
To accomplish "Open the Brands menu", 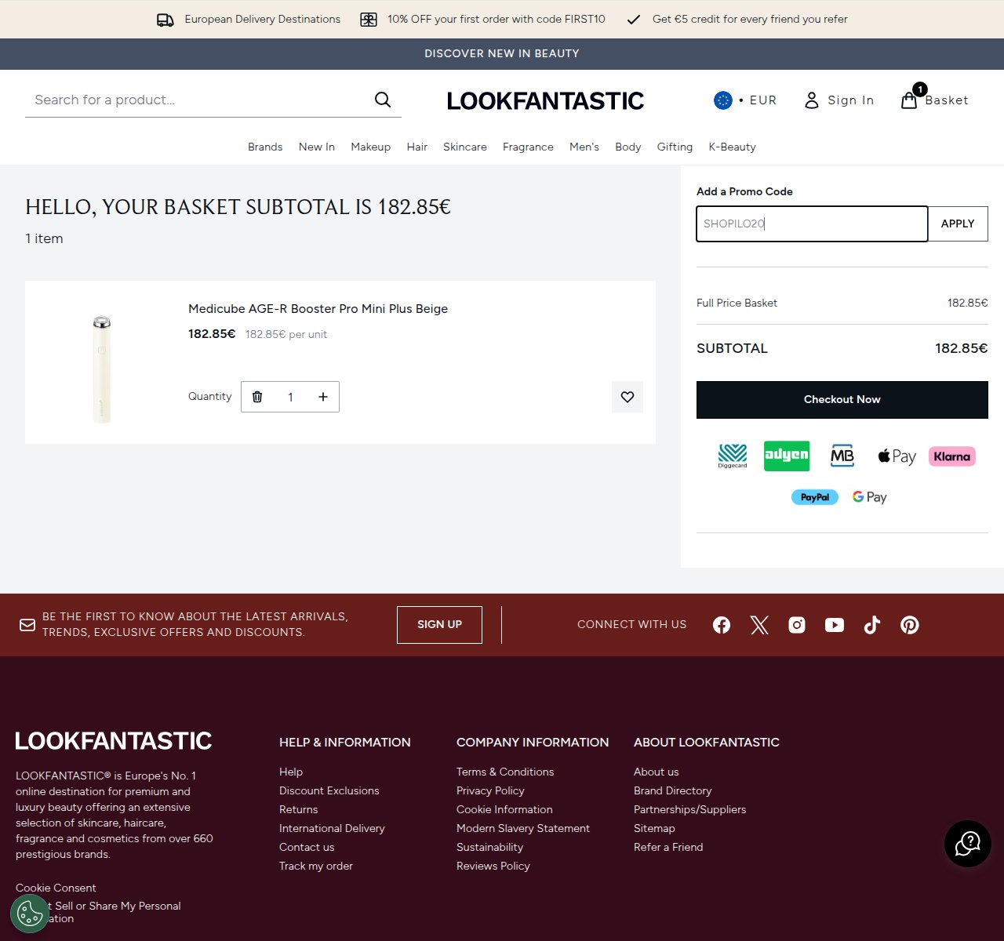I will point(265,147).
